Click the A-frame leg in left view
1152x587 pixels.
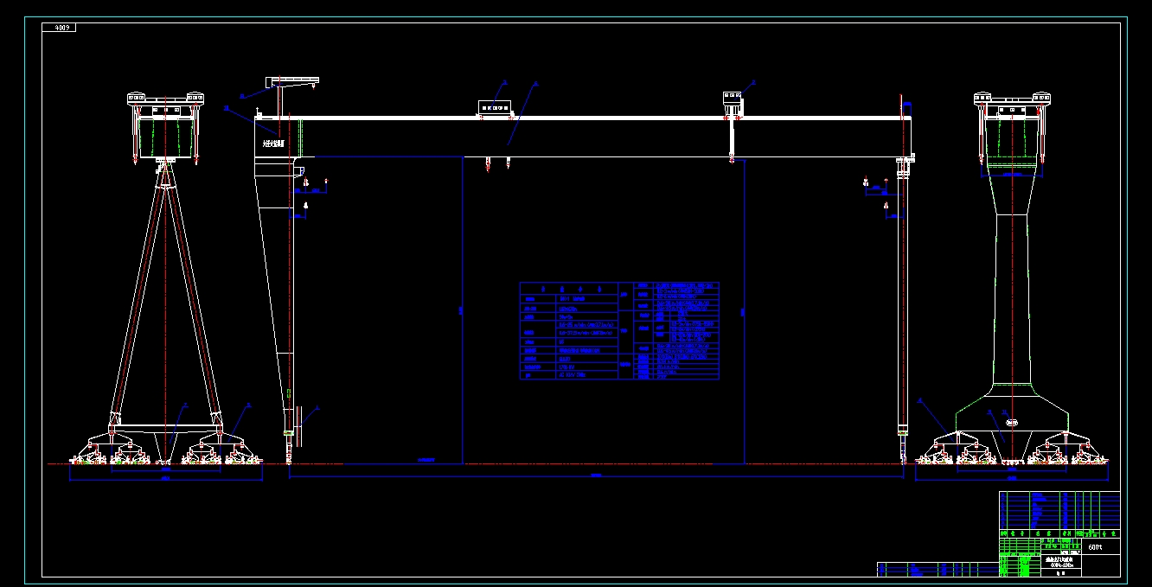(135, 303)
